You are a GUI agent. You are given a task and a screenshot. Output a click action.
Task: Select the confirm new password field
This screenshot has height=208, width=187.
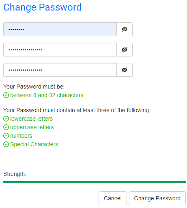coord(60,70)
